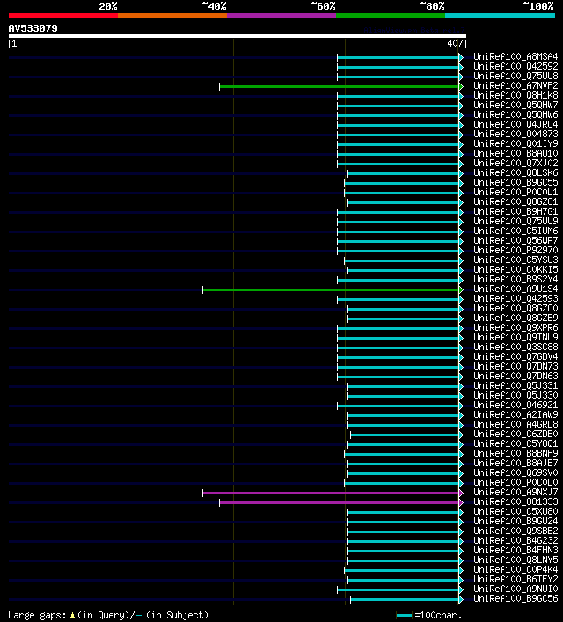The height and width of the screenshot is (622, 563).
Task: Select the UniRef100_O81333 entry
Action: (515, 501)
